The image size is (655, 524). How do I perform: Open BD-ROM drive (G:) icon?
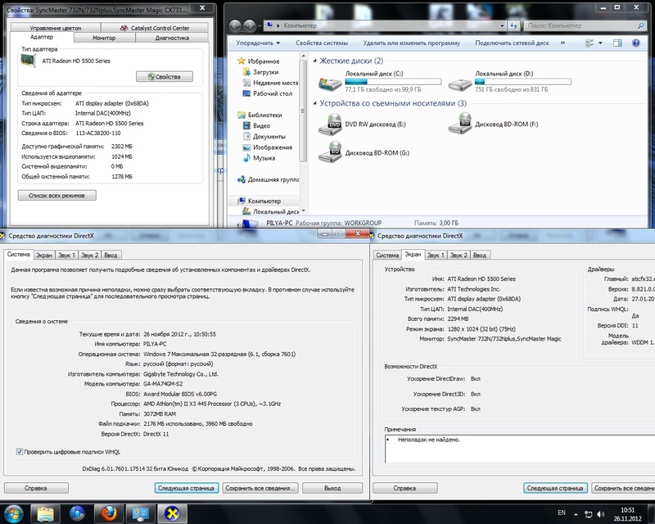[x=330, y=151]
